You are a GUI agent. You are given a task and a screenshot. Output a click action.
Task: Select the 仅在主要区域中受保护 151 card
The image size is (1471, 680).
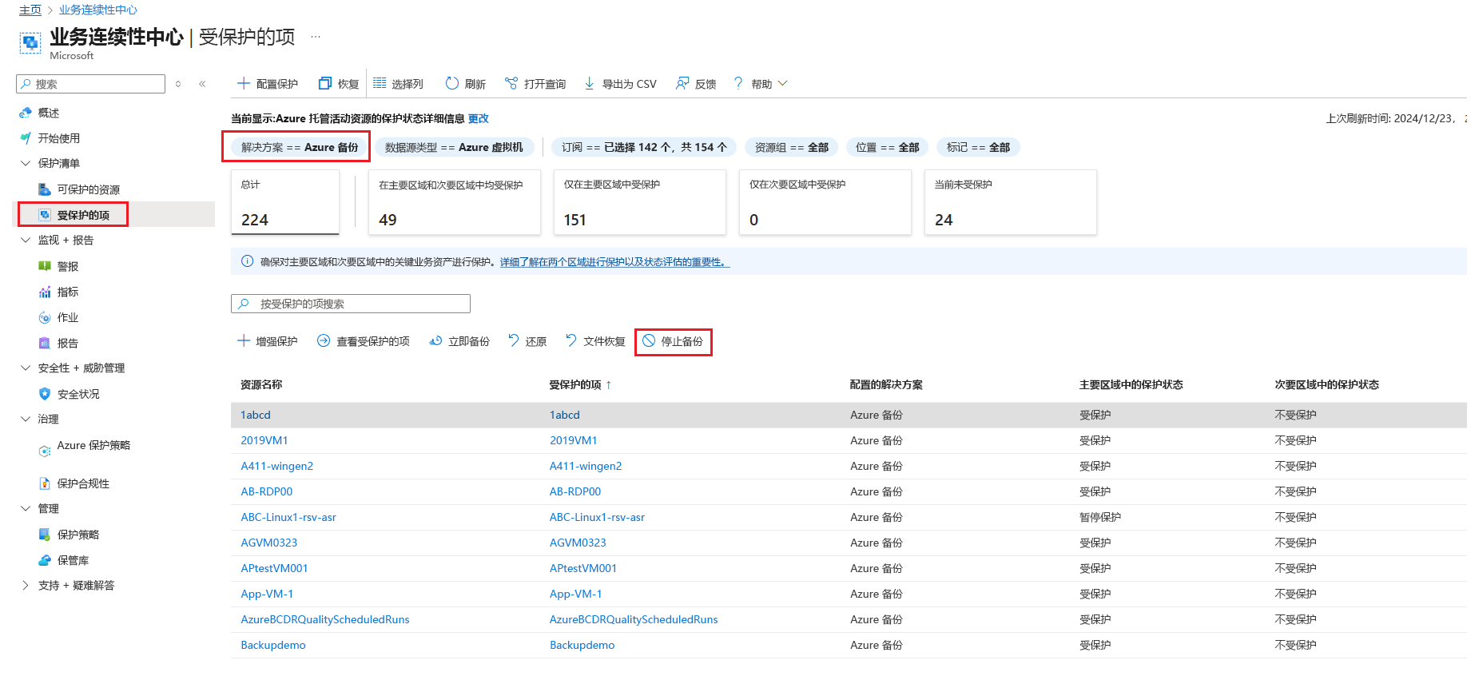point(640,202)
